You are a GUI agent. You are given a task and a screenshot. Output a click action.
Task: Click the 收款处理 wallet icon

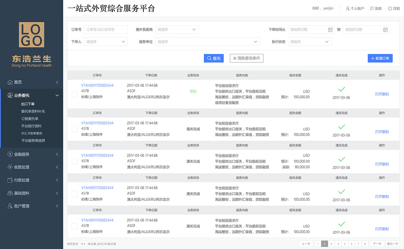coord(11,167)
